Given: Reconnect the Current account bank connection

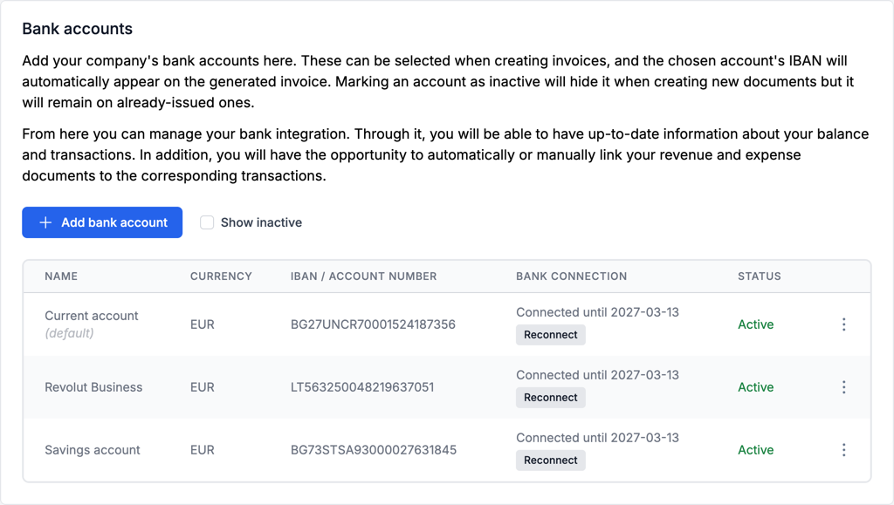Looking at the screenshot, I should pos(551,335).
